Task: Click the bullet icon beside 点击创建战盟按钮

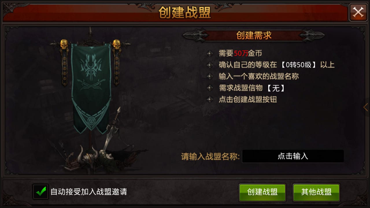Action: (x=210, y=100)
